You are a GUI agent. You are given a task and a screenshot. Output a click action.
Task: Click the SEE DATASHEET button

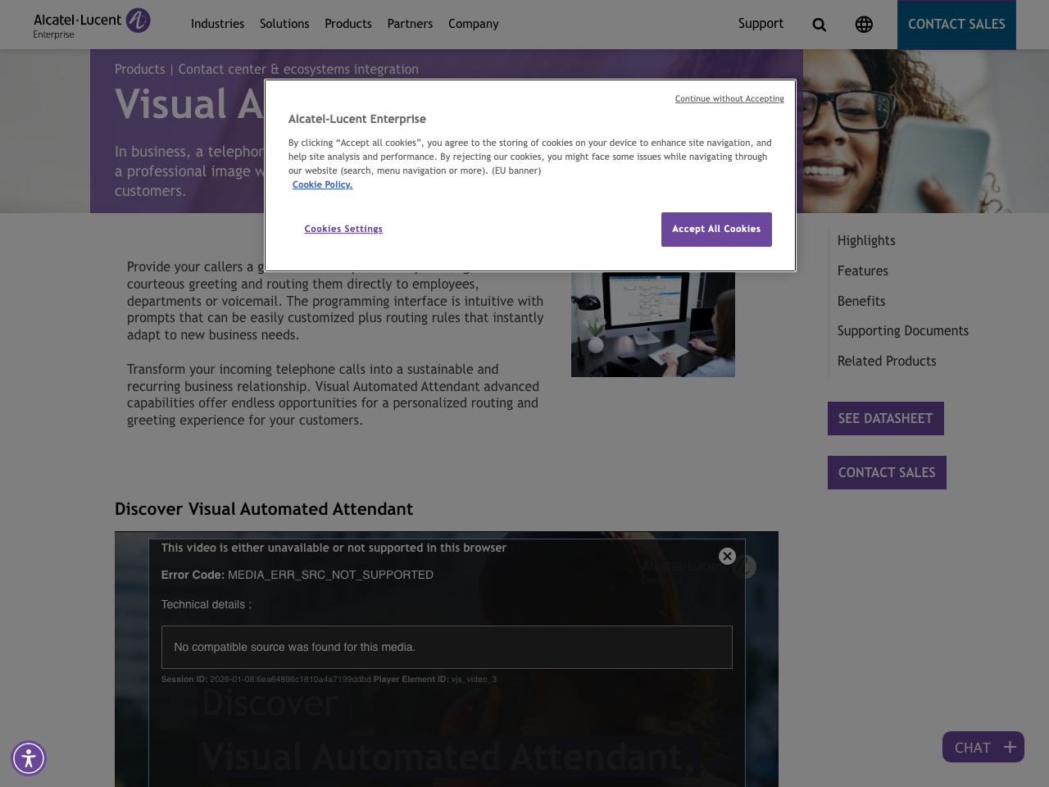(885, 418)
